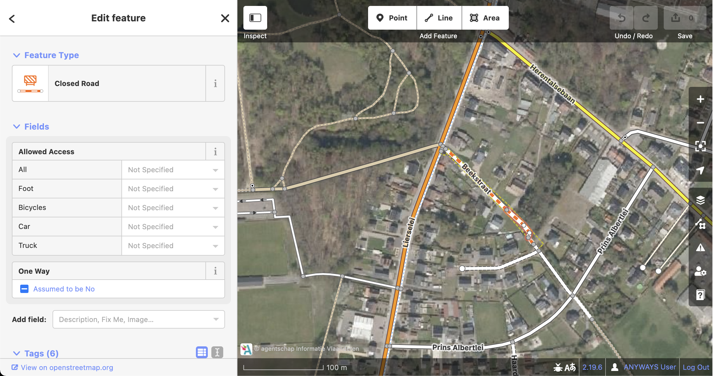Viewport: 713px width, 376px height.
Task: Choose the Area add-feature mode
Action: pyautogui.click(x=485, y=18)
